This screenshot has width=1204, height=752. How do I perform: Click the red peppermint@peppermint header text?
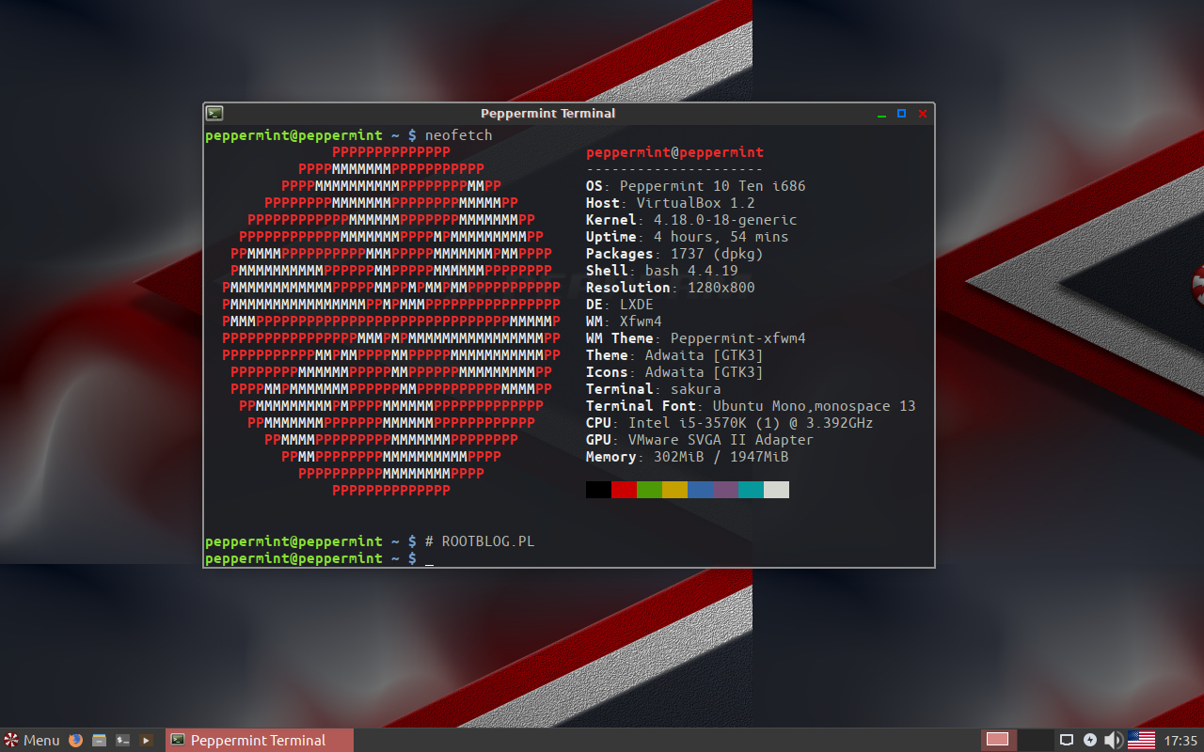tap(674, 152)
